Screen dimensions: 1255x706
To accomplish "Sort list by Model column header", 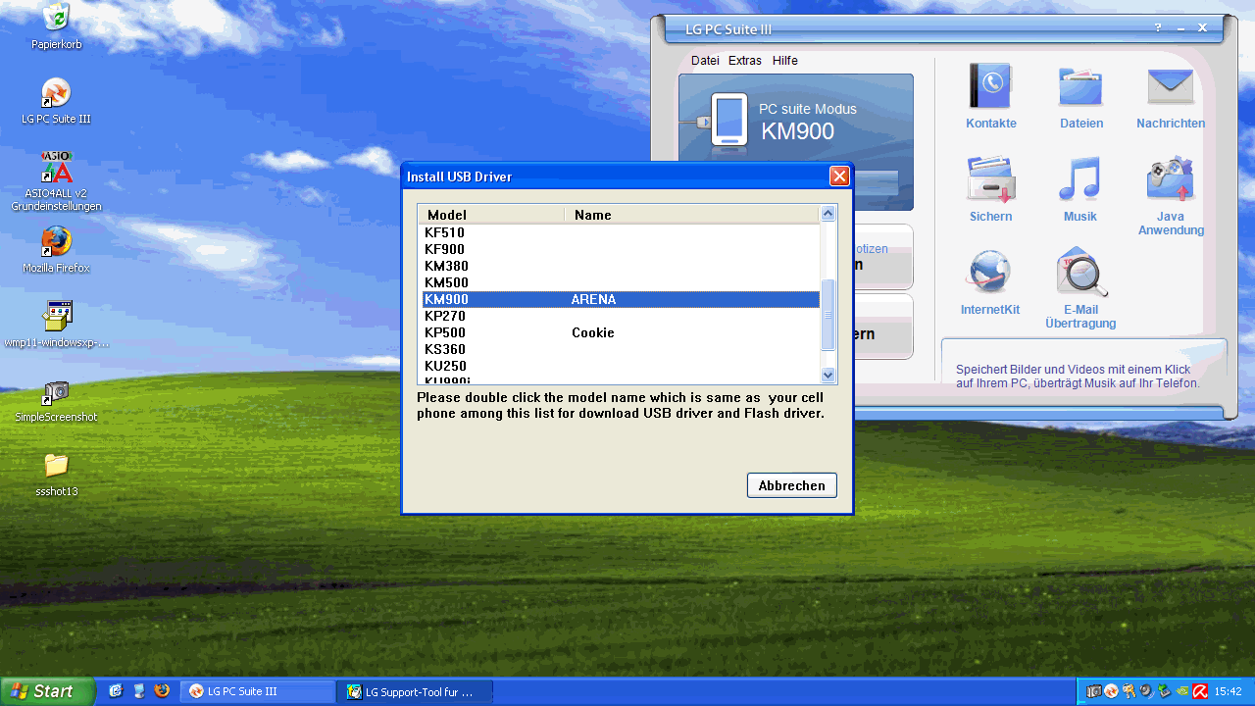I will pyautogui.click(x=491, y=215).
